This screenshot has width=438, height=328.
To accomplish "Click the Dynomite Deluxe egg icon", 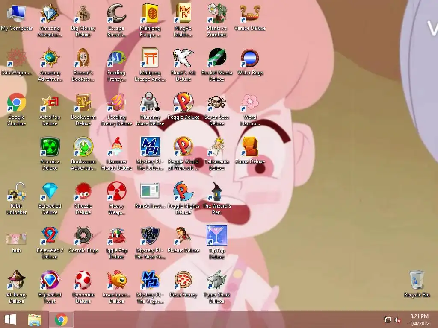I will click(83, 280).
